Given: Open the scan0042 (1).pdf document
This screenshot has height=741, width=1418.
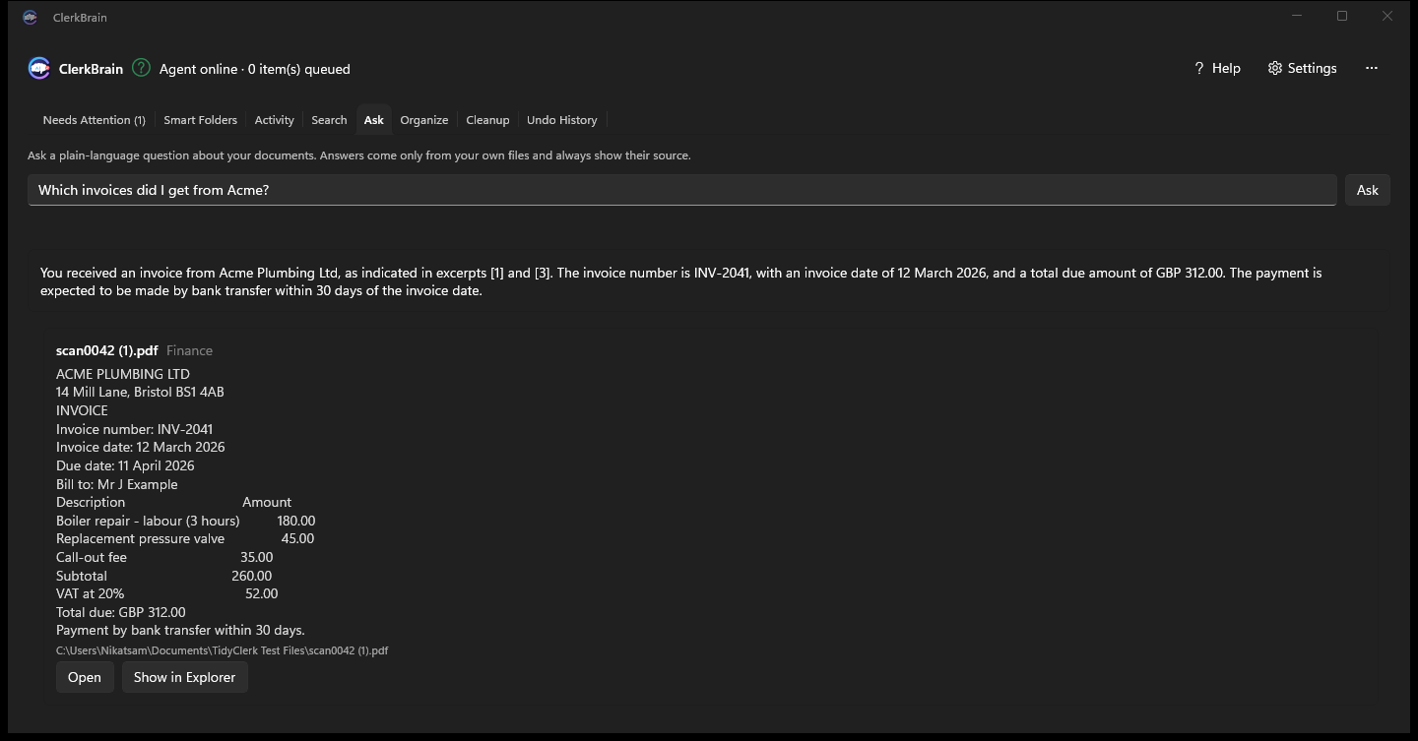Looking at the screenshot, I should coord(85,677).
